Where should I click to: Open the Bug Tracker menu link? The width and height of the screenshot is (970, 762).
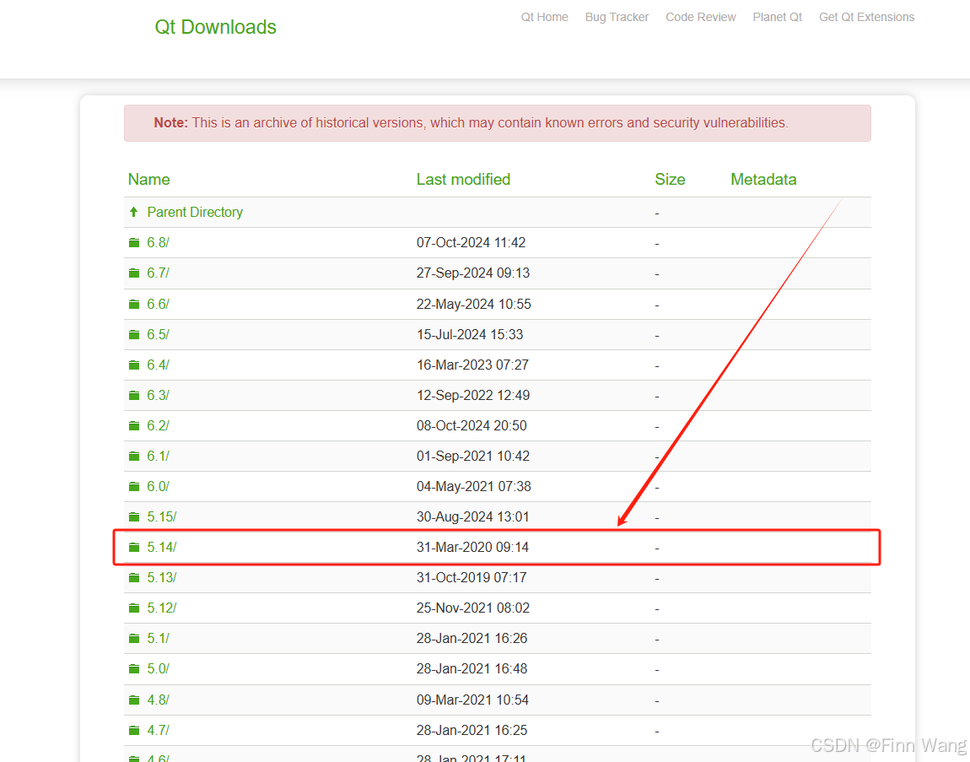(x=617, y=18)
